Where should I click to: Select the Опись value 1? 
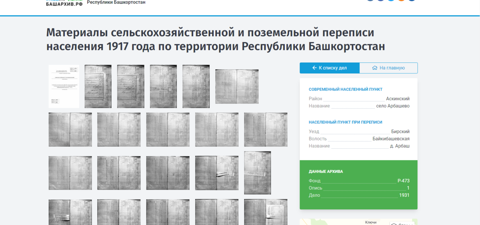point(408,188)
